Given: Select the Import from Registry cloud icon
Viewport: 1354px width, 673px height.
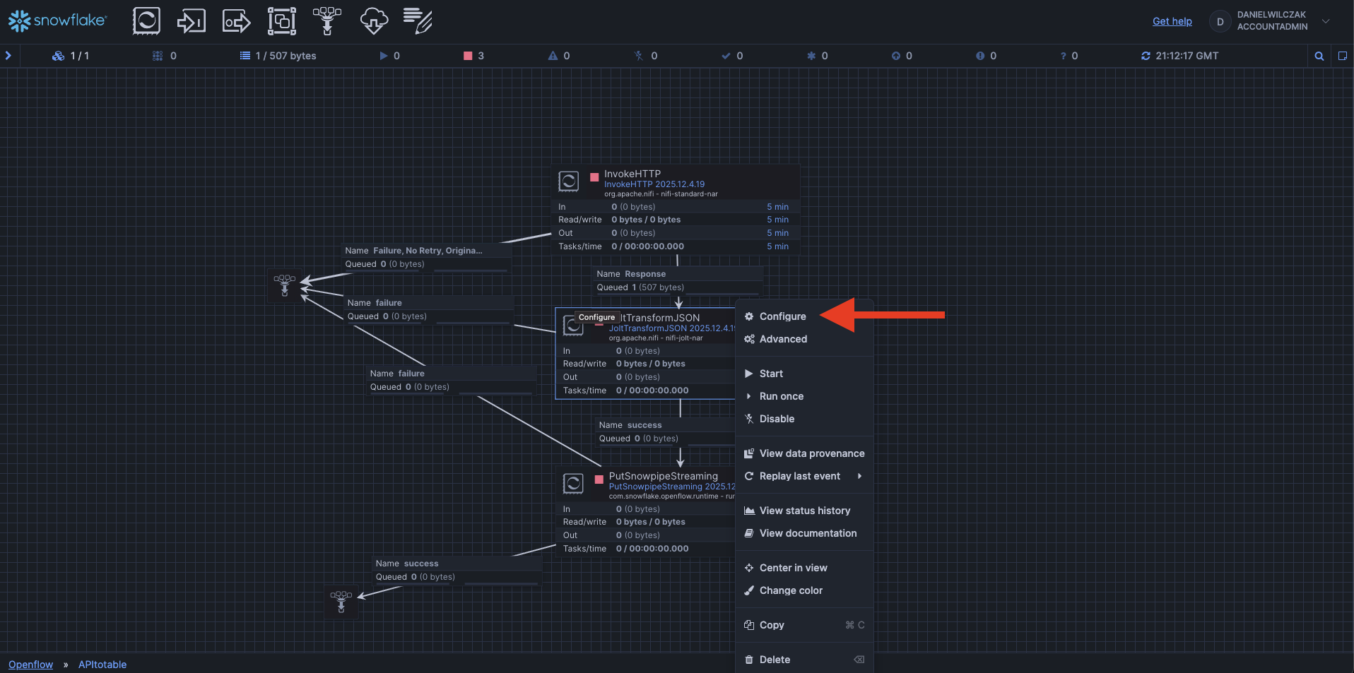Looking at the screenshot, I should (373, 21).
